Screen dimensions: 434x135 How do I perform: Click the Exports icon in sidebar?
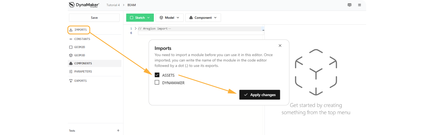click(x=71, y=81)
